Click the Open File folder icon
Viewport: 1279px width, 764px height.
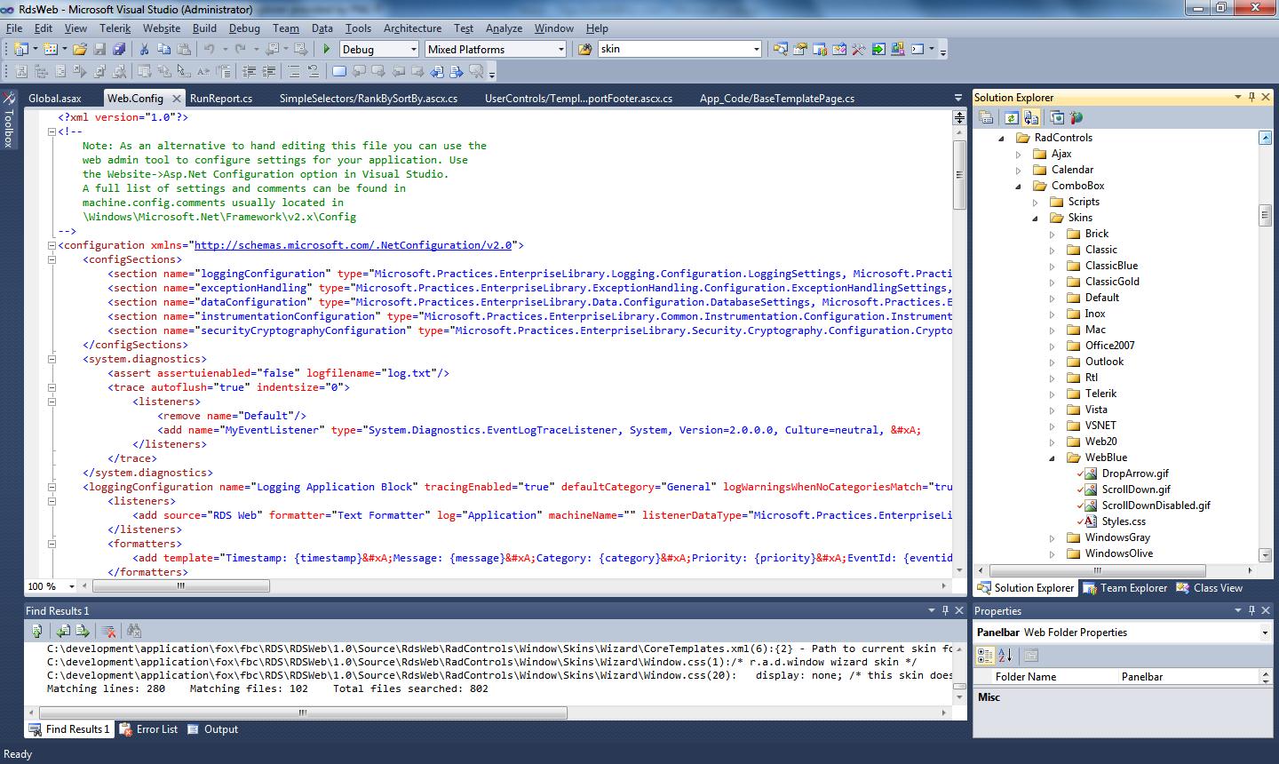click(x=80, y=50)
